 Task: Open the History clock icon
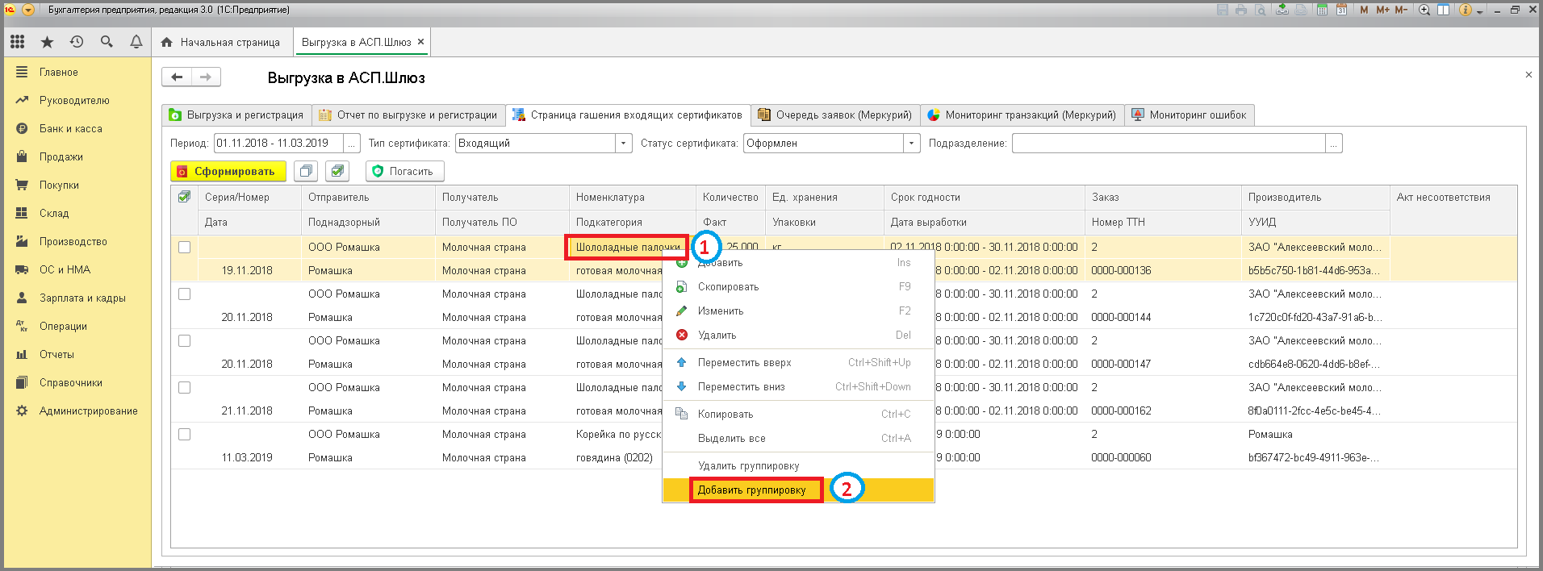point(77,42)
